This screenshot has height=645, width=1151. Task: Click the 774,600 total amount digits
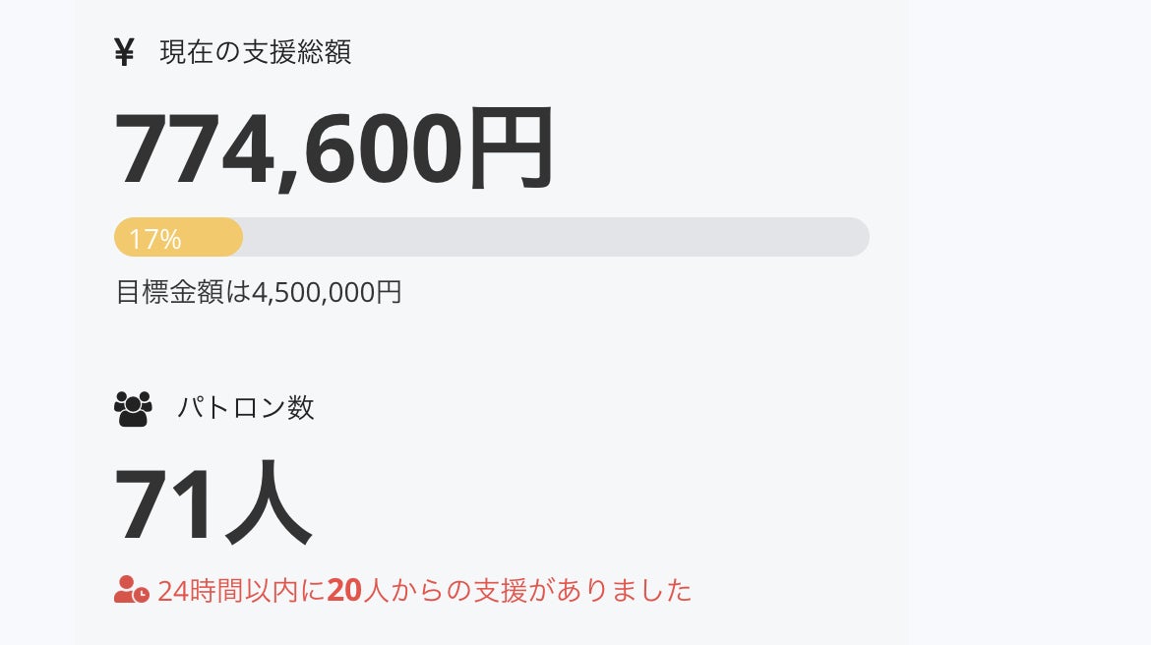pyautogui.click(x=287, y=150)
